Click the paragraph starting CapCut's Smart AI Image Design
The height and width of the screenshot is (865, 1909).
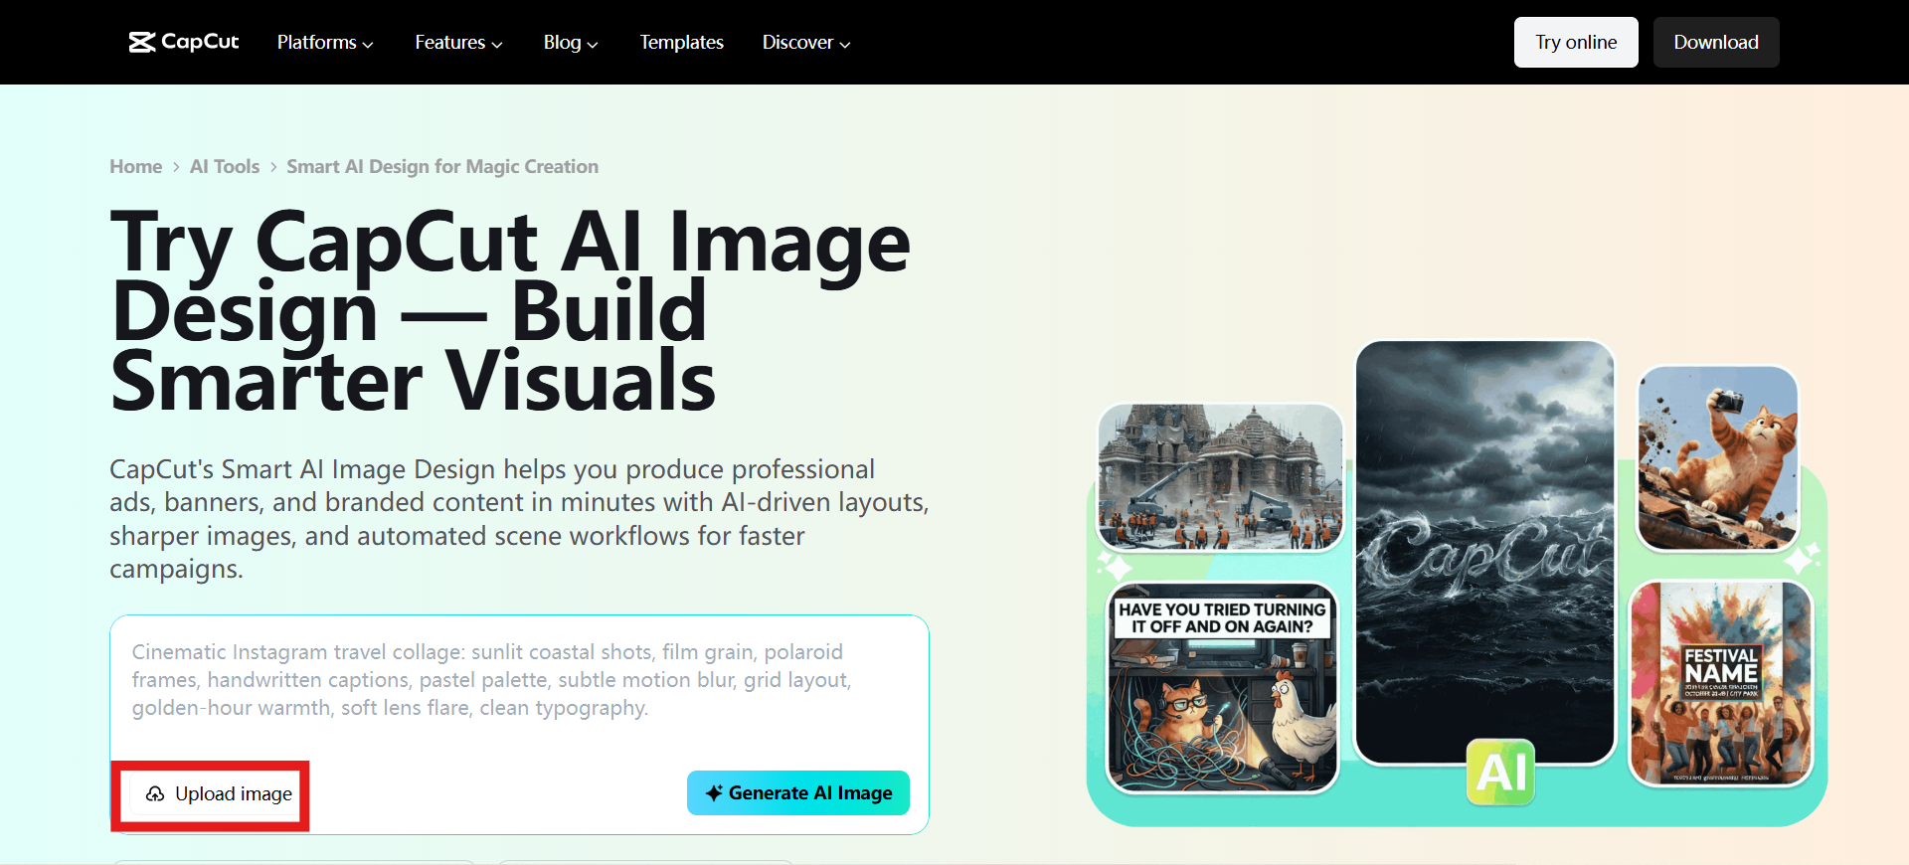pos(519,519)
